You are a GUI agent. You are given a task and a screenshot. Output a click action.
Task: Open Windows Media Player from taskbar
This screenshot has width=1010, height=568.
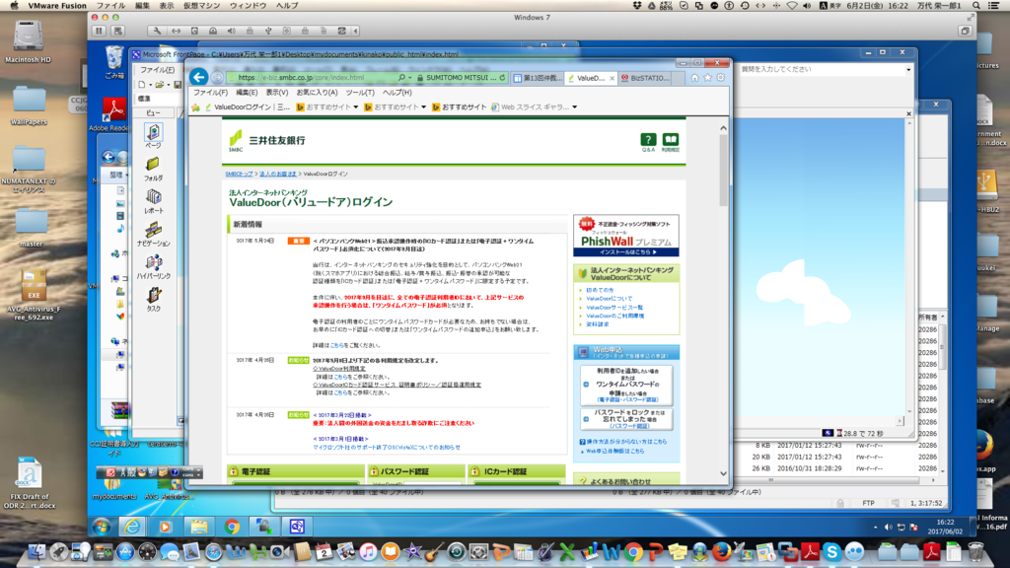(x=165, y=527)
